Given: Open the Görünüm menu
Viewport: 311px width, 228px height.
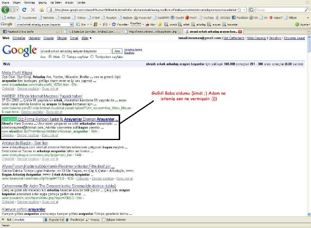Looking at the screenshot, I should click(x=30, y=3).
